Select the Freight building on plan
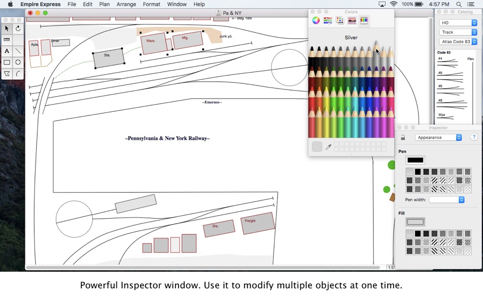Viewport: 483px width, 302px height. click(x=258, y=223)
